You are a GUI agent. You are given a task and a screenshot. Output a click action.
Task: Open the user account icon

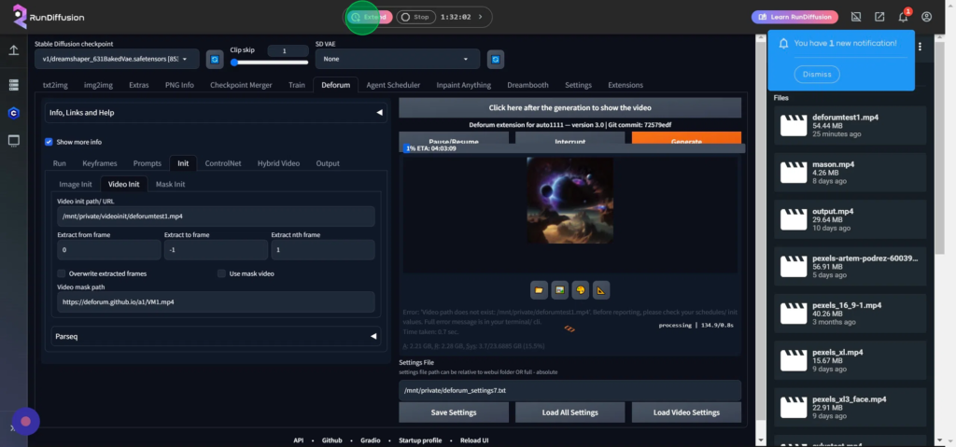pyautogui.click(x=926, y=17)
